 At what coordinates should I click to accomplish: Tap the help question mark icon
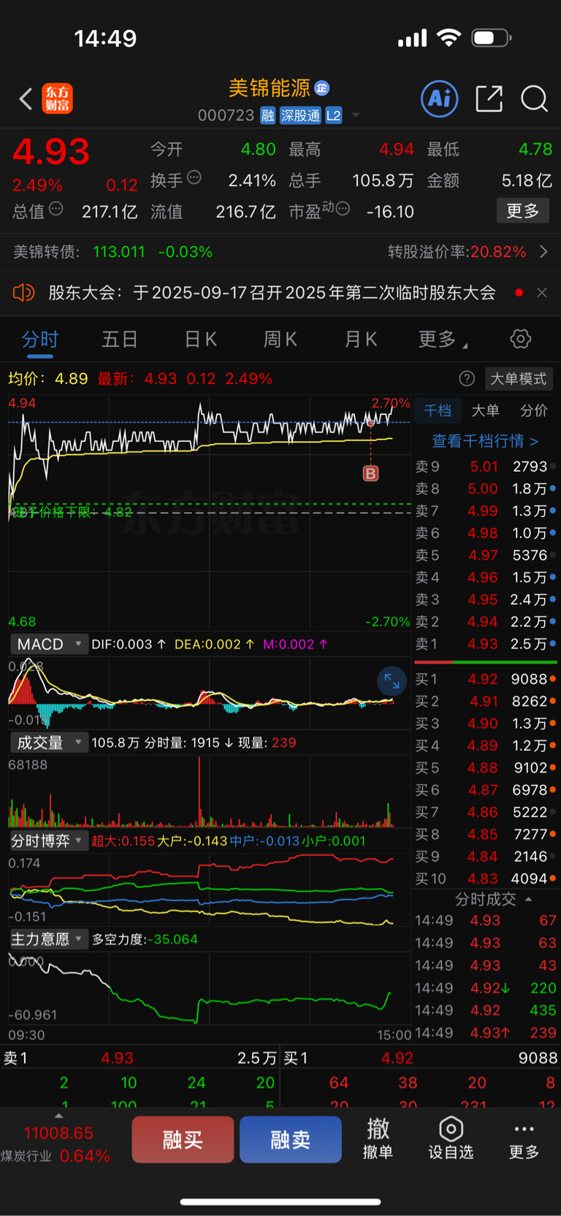[x=467, y=378]
